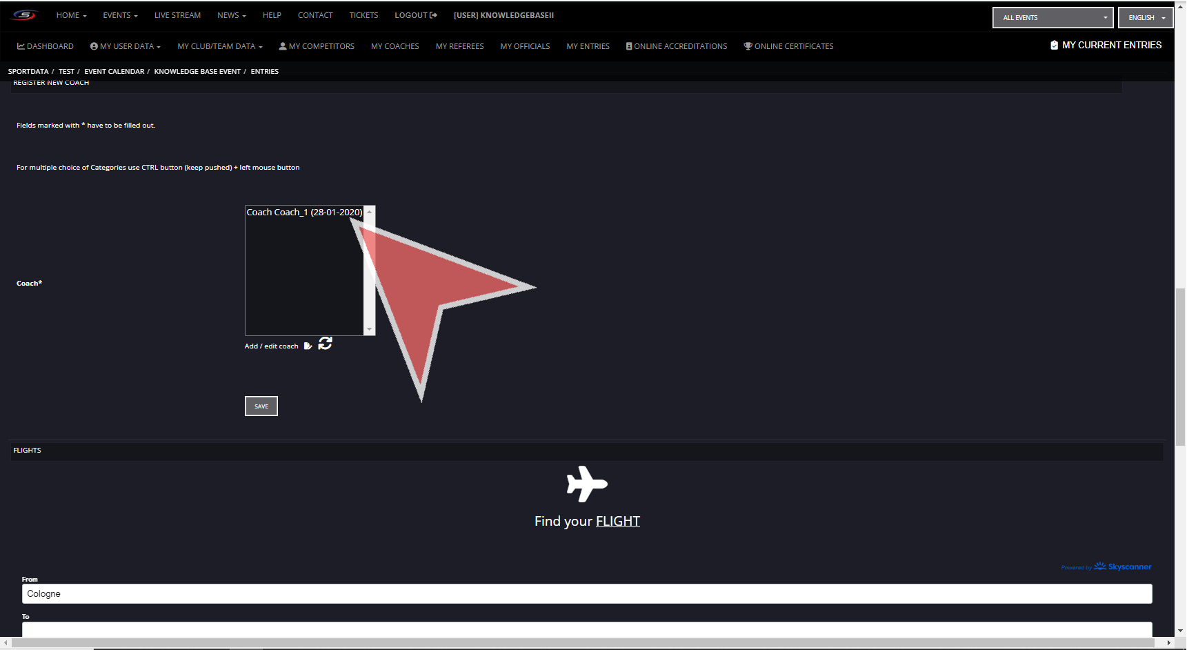Click the refresh coach list icon
Image resolution: width=1187 pixels, height=650 pixels.
[x=326, y=344]
